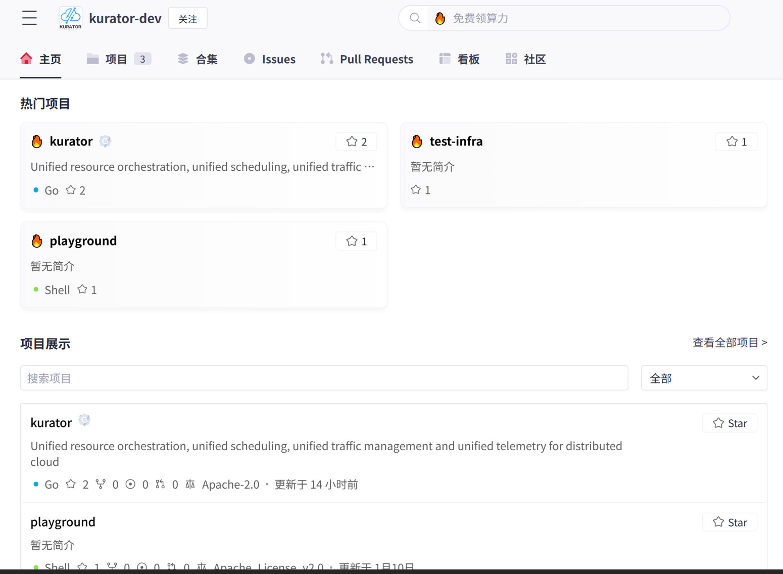The width and height of the screenshot is (783, 574).
Task: Click the 热门项目 section heading
Action: click(45, 104)
